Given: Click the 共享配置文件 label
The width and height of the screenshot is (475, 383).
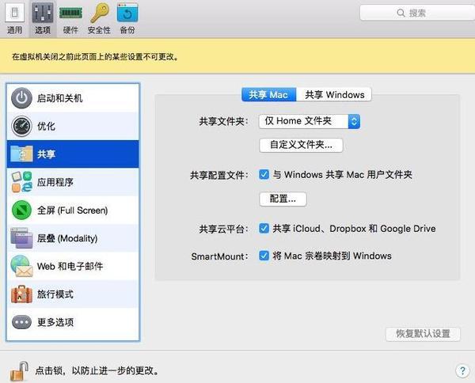Looking at the screenshot, I should [219, 176].
